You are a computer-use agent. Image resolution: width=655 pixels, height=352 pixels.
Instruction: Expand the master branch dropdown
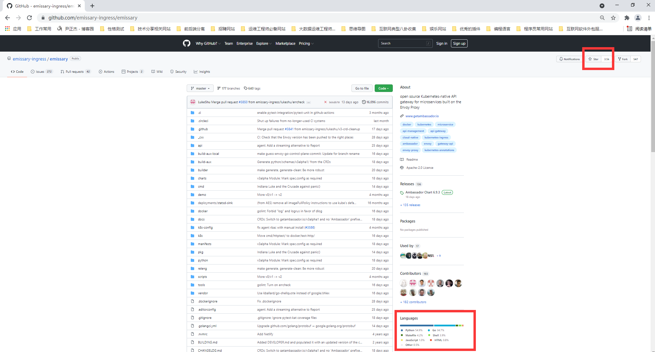pos(200,89)
